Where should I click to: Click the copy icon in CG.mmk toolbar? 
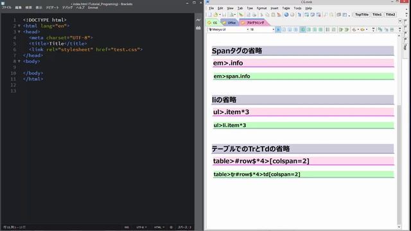click(x=267, y=15)
